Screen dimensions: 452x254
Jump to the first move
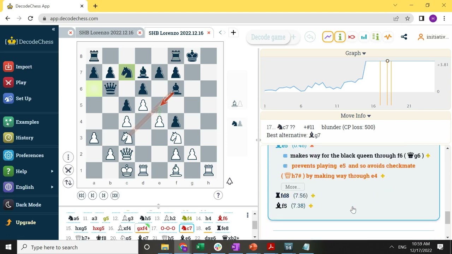[81, 195]
